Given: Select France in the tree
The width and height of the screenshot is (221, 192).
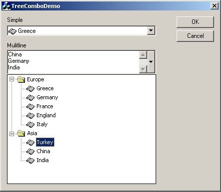Looking at the screenshot, I should point(45,106).
